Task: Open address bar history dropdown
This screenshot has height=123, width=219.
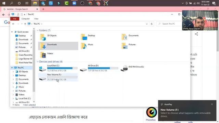Action: point(147,24)
